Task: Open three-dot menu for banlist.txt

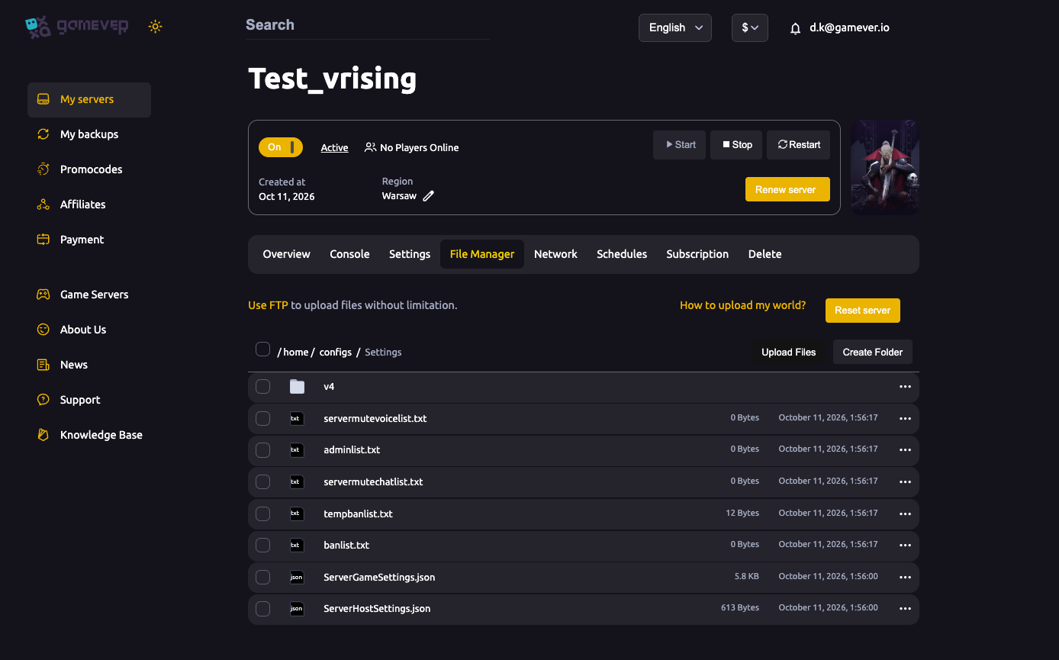Action: [906, 546]
